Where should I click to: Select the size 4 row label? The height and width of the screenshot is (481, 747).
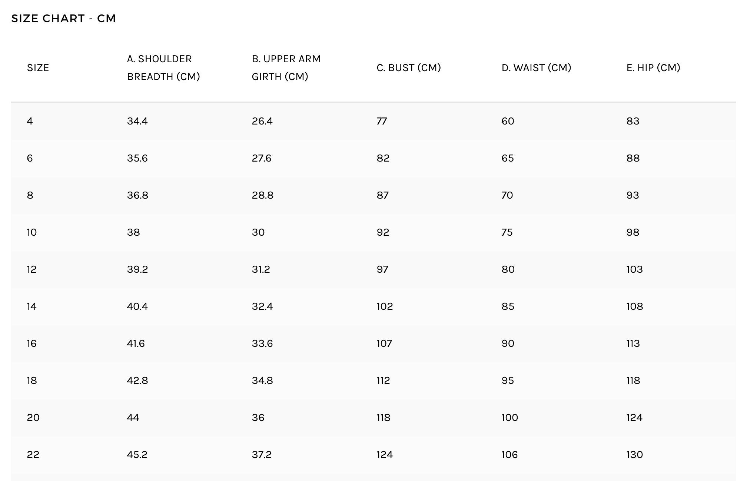point(30,121)
